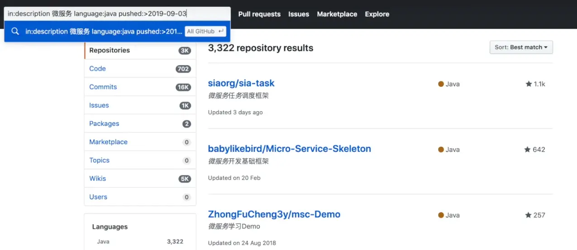Viewport: 577px width, 250px height.
Task: Click the 5K badge beside Wikis
Action: point(185,179)
